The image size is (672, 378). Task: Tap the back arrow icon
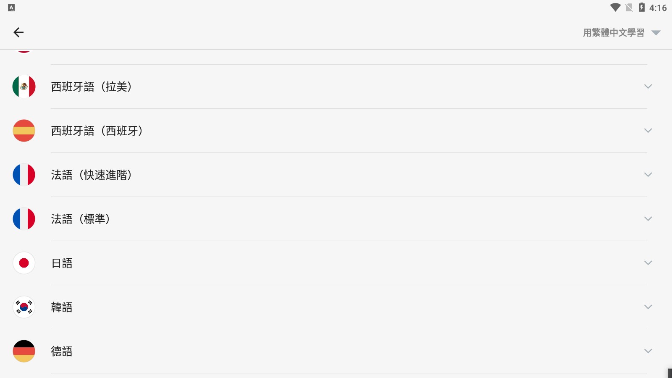(18, 32)
